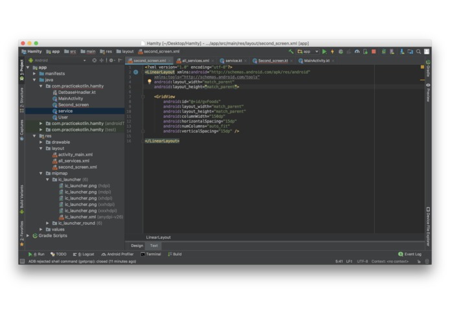Open the Preview side panel
450x320 pixels.
[428, 93]
